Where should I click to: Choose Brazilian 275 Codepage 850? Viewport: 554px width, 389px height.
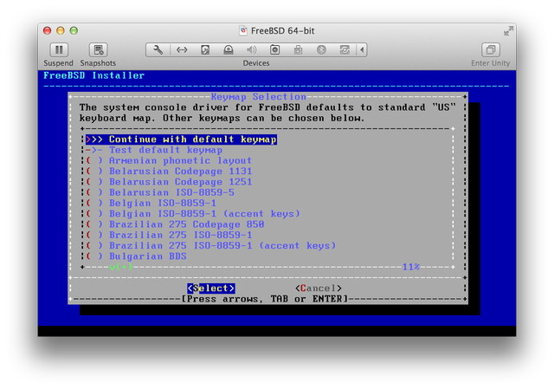[175, 224]
